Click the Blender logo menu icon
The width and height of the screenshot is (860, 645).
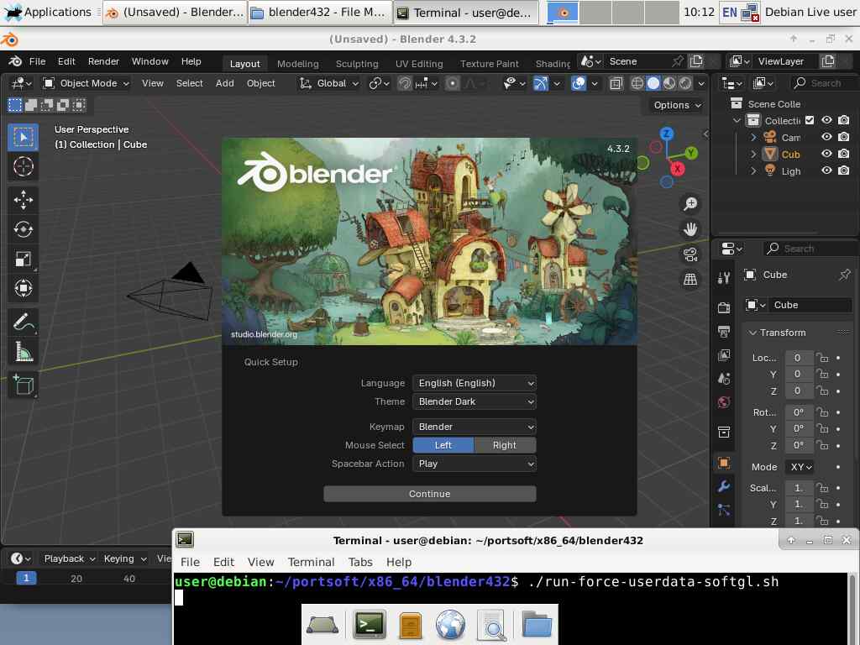(x=15, y=61)
